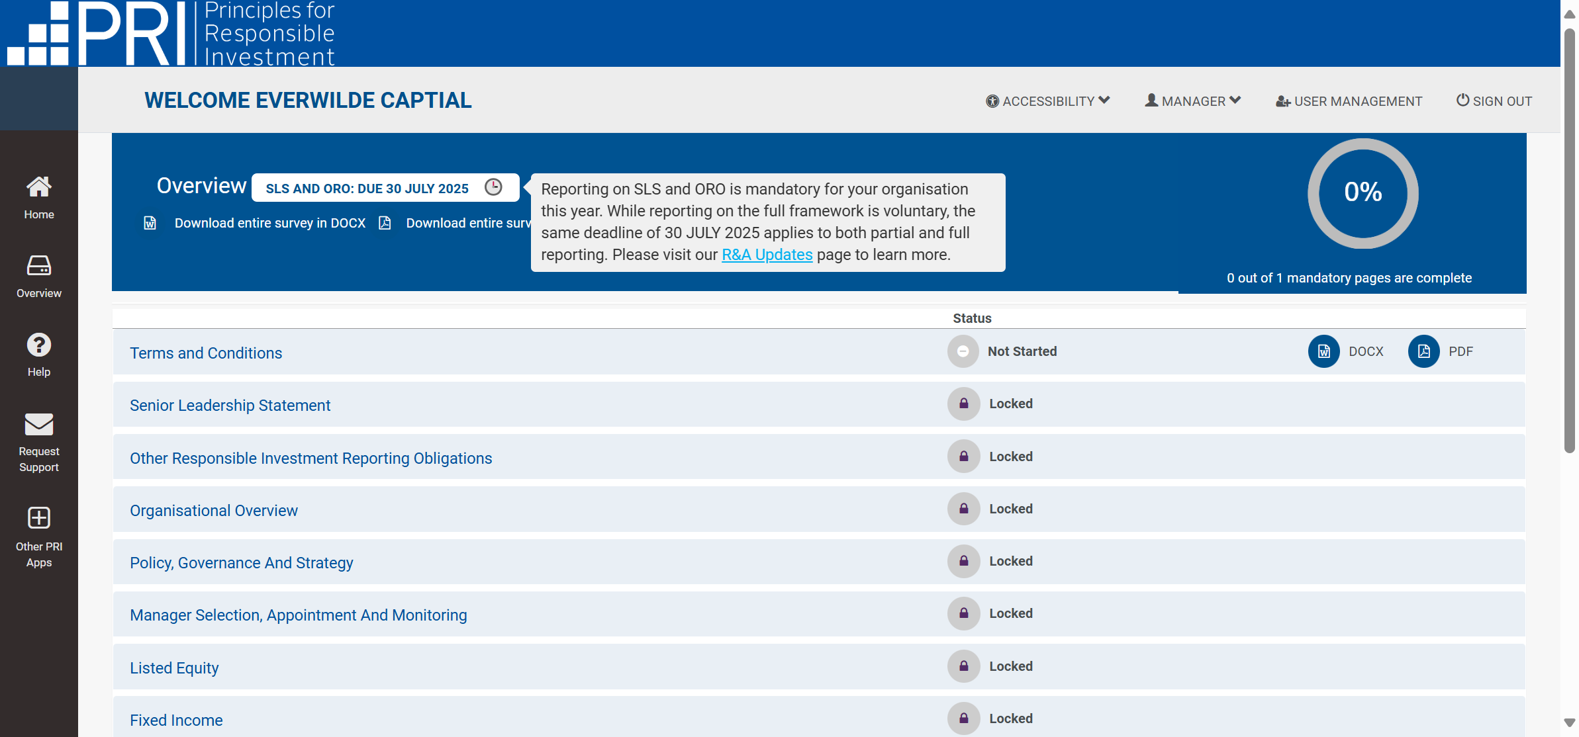Open the R&A Updates link

pyautogui.click(x=767, y=255)
